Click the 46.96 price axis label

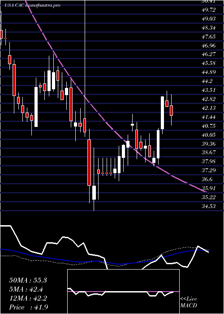click(209, 46)
